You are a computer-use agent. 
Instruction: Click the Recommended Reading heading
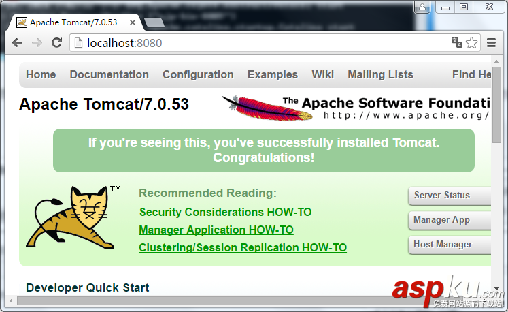207,193
